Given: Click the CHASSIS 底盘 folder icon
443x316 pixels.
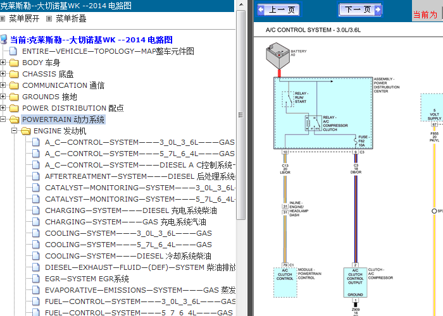Looking at the screenshot, I should 14,74.
